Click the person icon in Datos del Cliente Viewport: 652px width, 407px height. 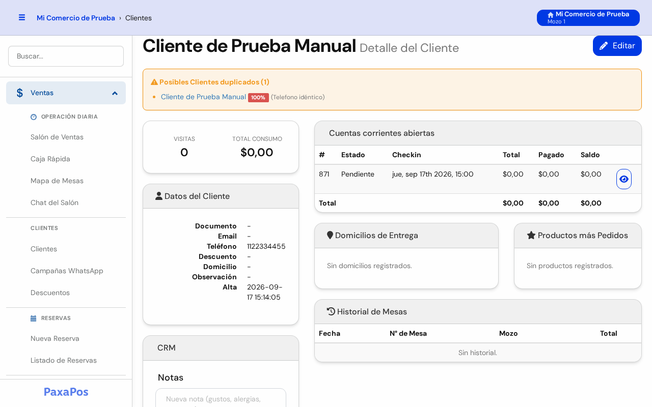point(159,196)
